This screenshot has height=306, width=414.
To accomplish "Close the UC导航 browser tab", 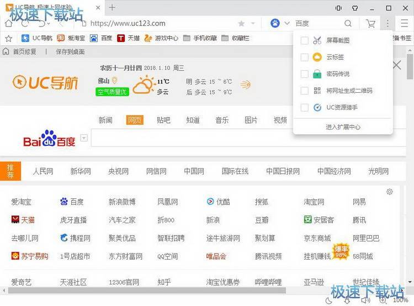I will point(98,8).
